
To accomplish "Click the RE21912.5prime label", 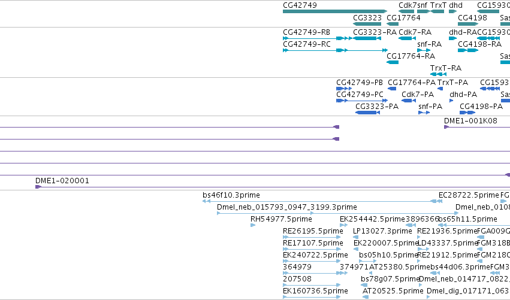I will coord(447,255).
